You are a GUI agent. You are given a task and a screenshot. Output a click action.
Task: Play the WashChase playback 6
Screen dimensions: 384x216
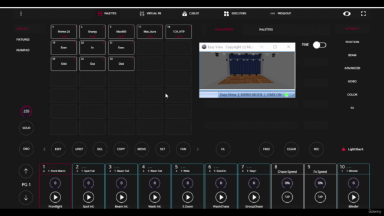(221, 197)
